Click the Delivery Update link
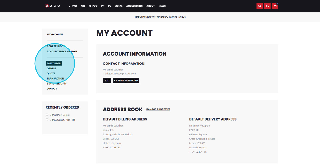 145,17
